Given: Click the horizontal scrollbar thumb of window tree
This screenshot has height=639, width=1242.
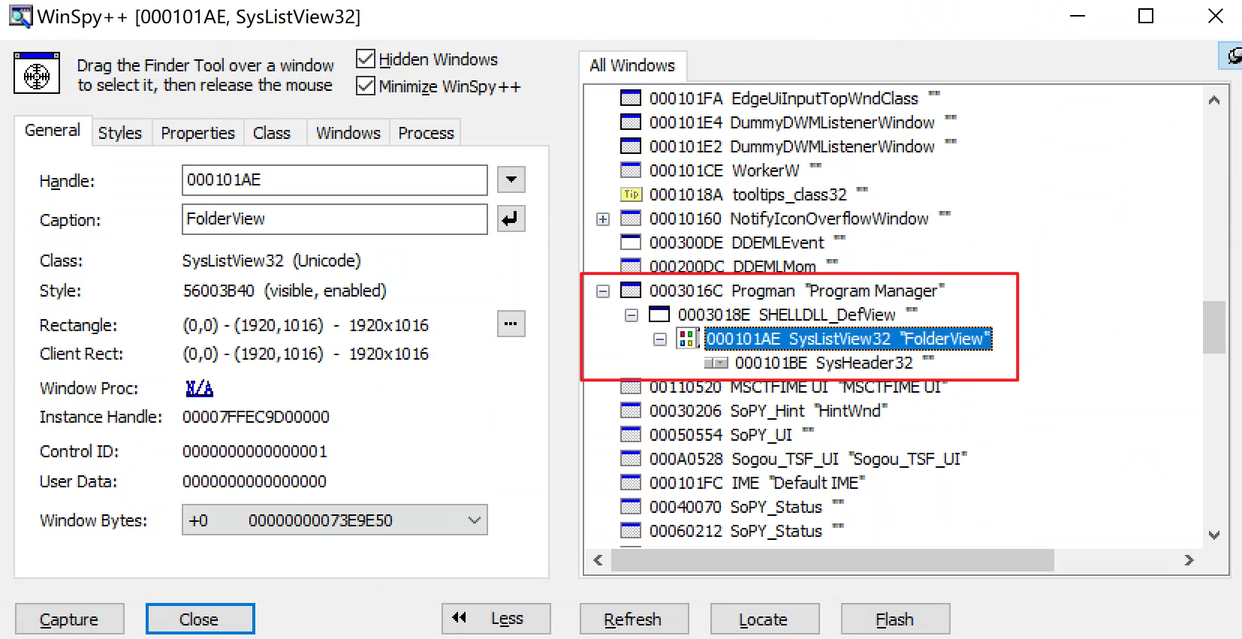Looking at the screenshot, I should (832, 560).
